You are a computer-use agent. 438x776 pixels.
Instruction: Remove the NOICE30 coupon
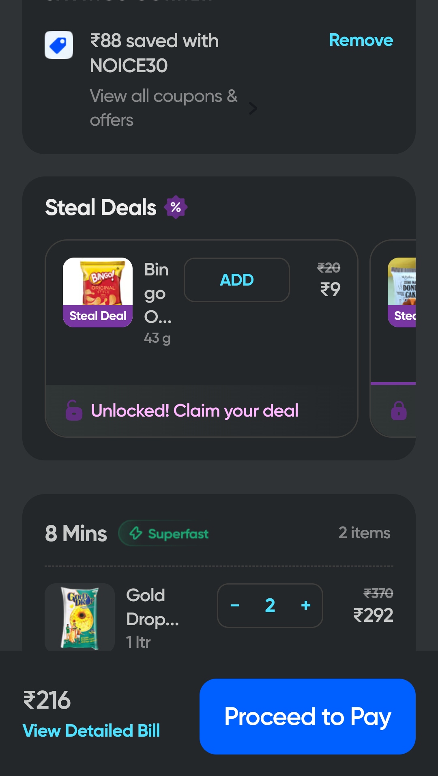(361, 40)
